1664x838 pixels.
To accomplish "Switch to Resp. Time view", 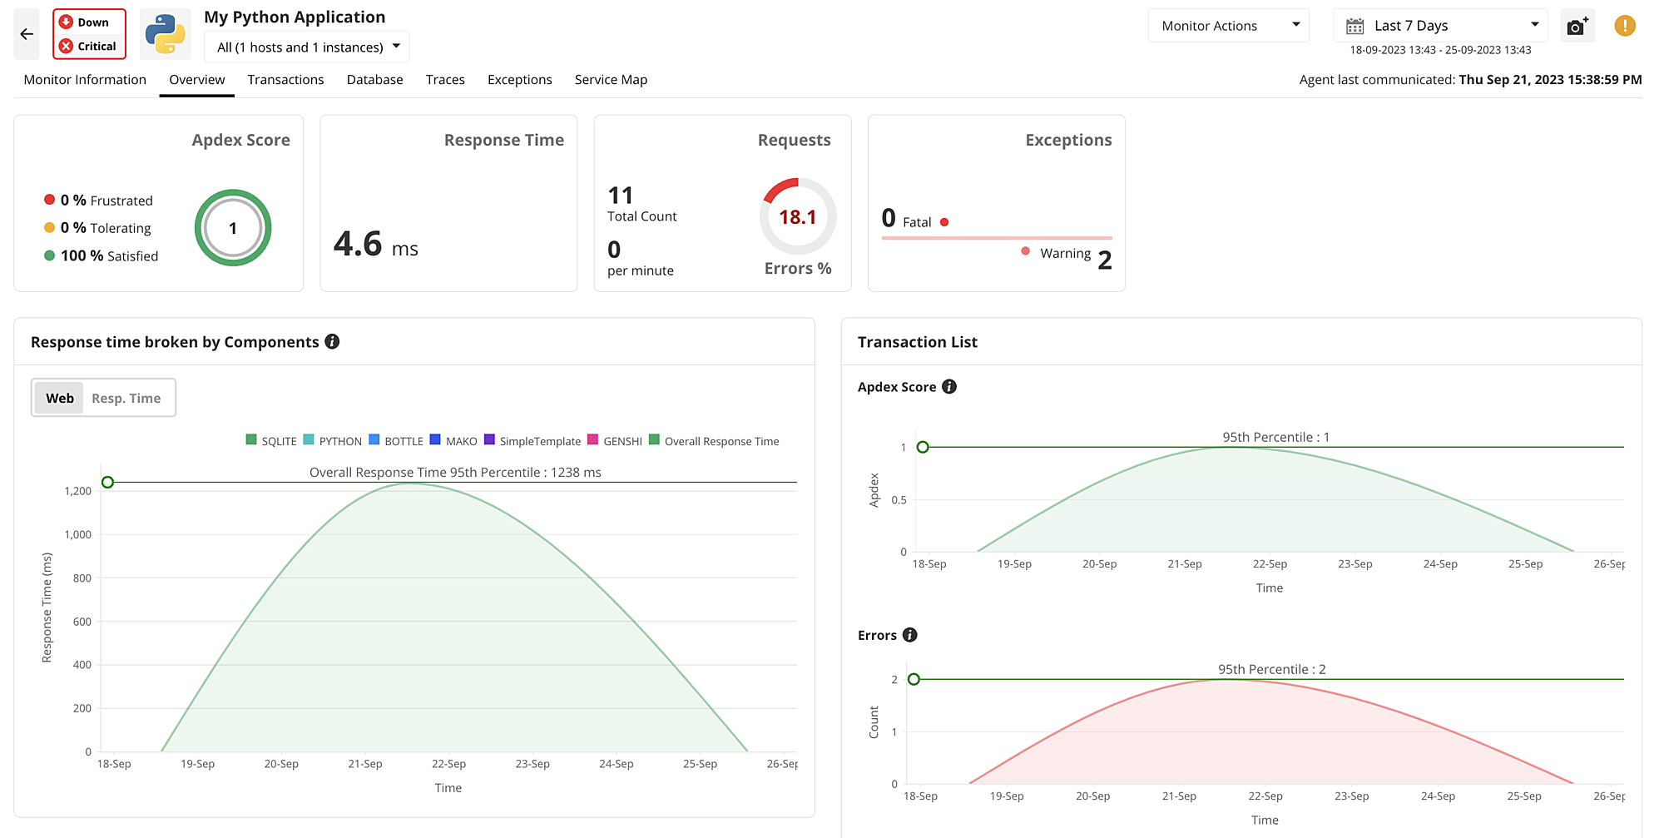I will point(126,398).
